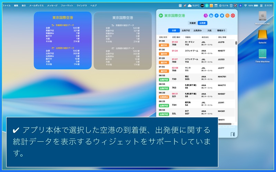Image resolution: width=276 pixels, height=172 pixels.
Task: Click the orange search magnifier icon
Action: pyautogui.click(x=227, y=15)
